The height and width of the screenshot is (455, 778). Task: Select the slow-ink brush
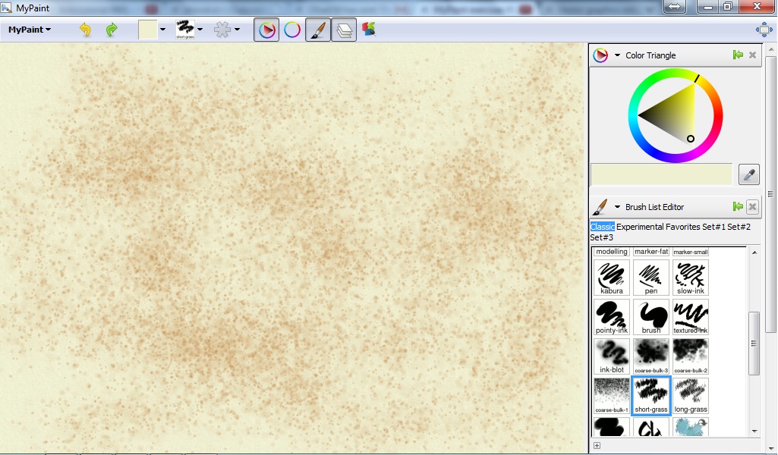pos(691,278)
